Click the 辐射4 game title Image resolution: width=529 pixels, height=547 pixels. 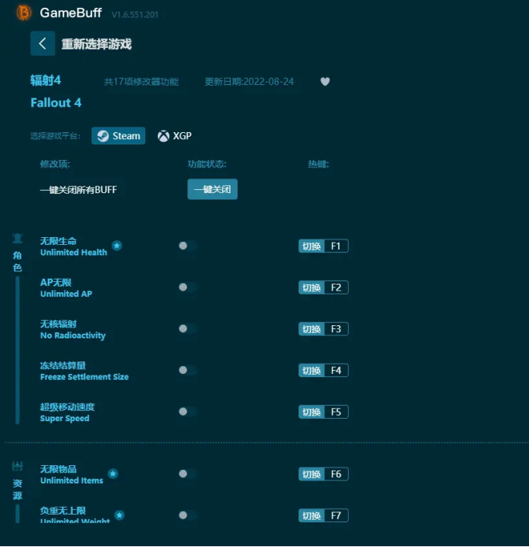[46, 80]
